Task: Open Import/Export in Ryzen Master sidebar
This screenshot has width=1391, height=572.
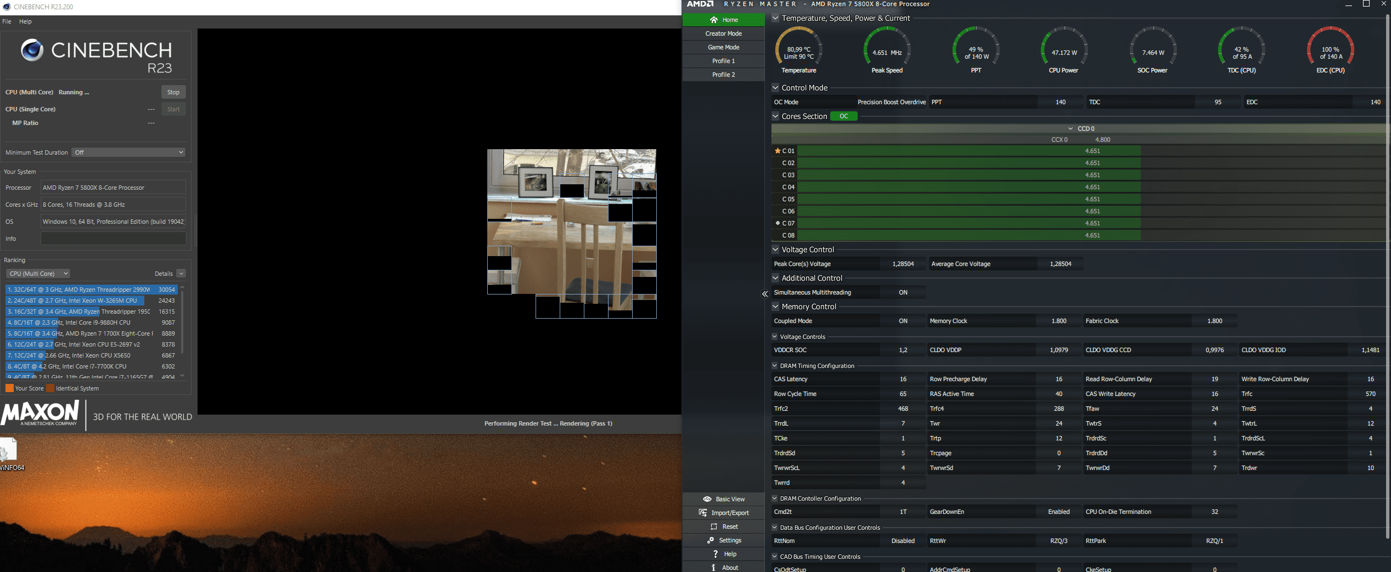Action: [x=724, y=513]
